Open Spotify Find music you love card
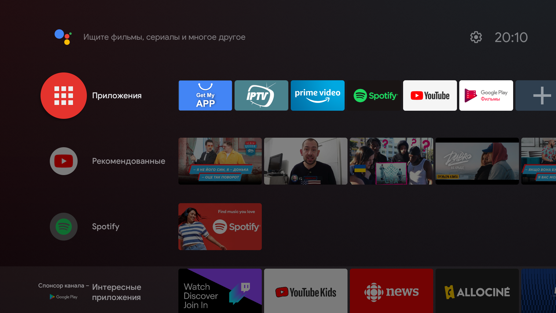 click(x=220, y=227)
